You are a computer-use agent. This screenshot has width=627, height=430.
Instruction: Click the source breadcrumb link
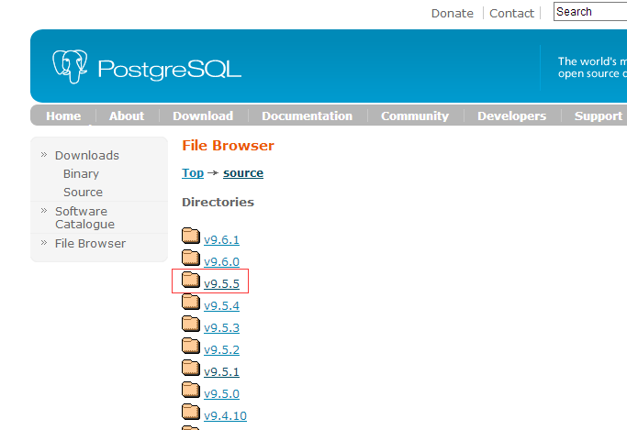click(243, 173)
